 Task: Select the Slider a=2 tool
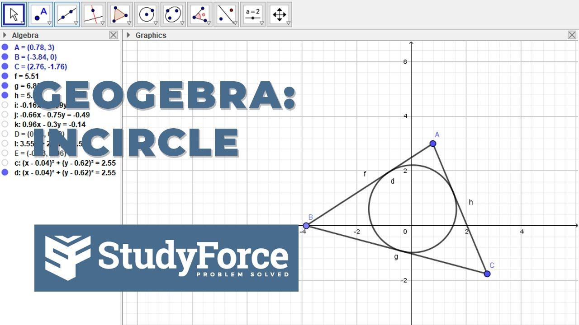pos(253,14)
